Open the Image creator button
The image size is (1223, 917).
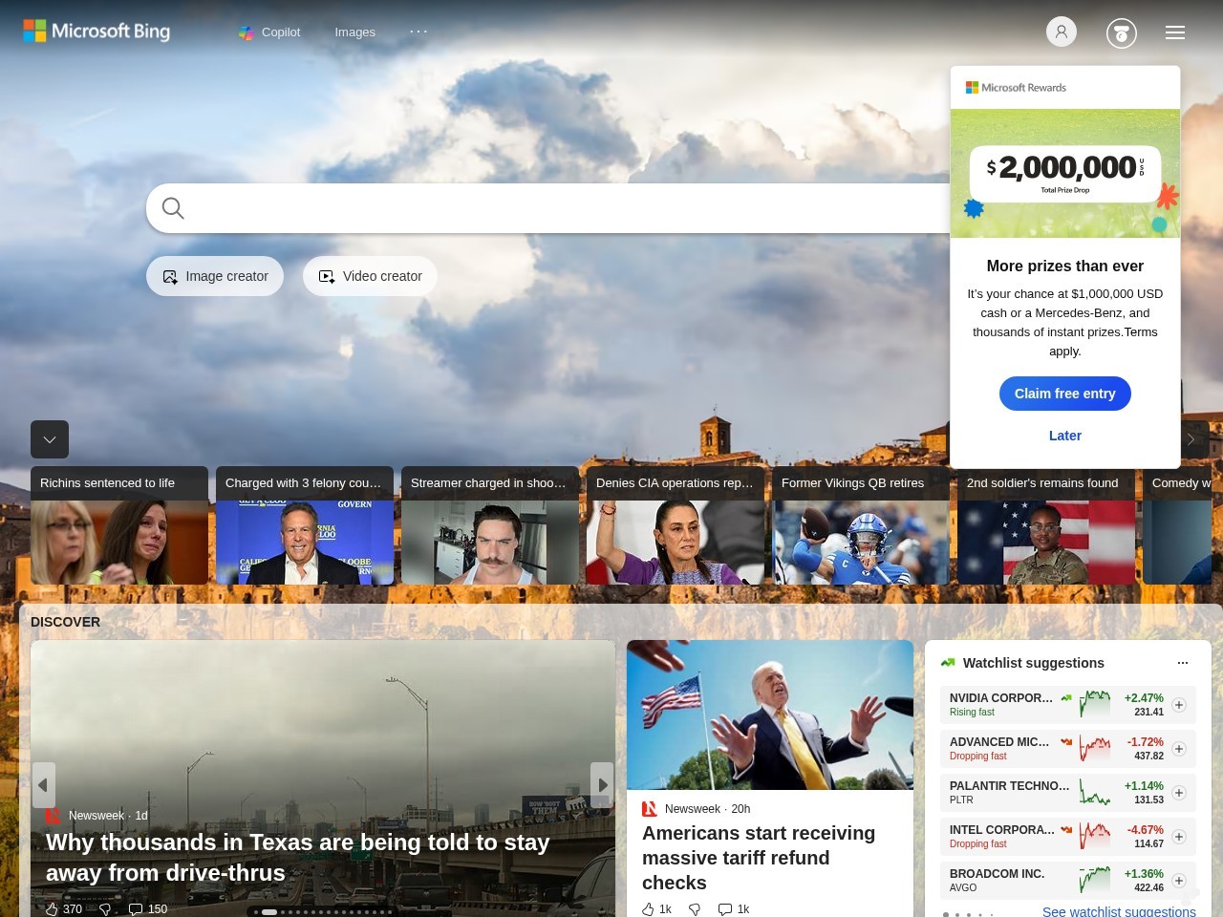(x=215, y=276)
